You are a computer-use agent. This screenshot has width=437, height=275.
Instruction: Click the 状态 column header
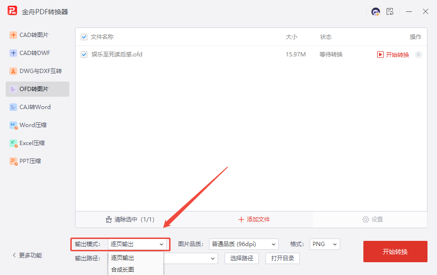326,37
